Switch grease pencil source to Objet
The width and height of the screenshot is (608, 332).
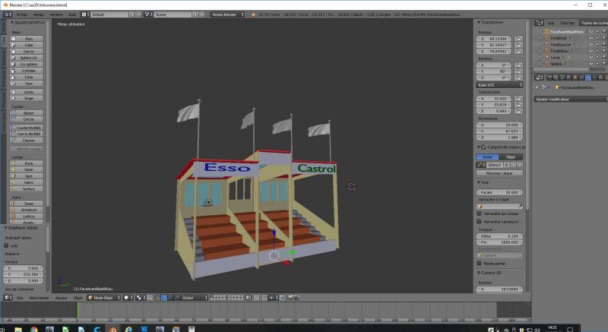point(510,157)
